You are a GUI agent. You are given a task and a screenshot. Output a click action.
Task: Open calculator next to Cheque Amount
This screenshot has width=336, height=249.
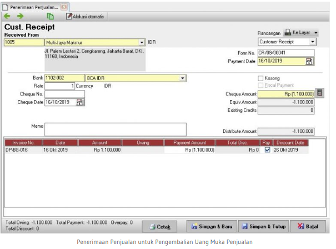(320, 93)
